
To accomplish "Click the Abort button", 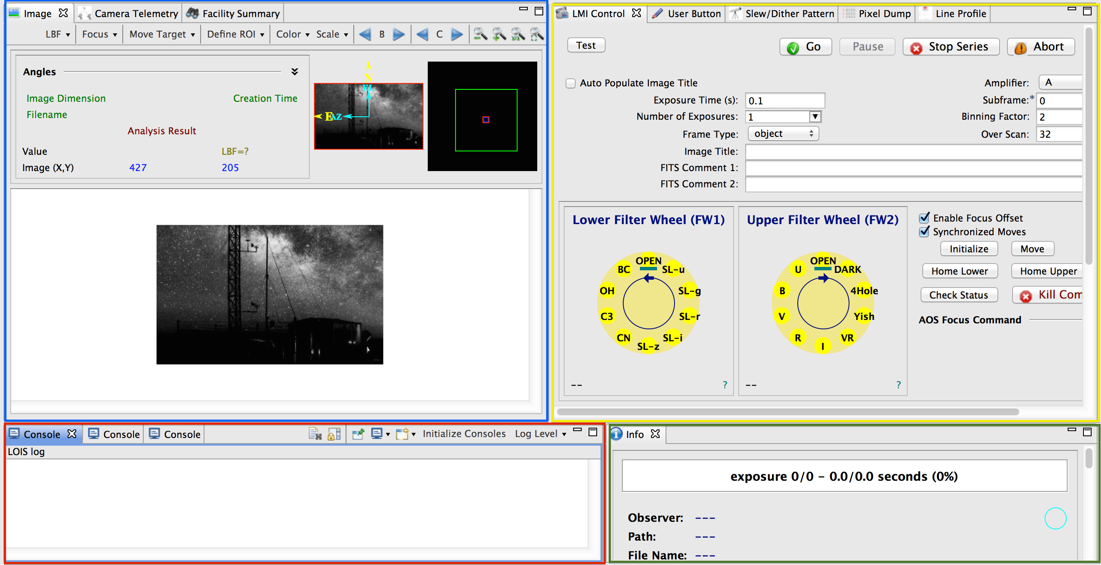I will tap(1041, 47).
